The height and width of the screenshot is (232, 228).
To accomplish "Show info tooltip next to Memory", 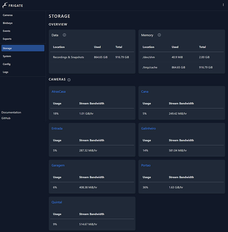I will point(159,35).
